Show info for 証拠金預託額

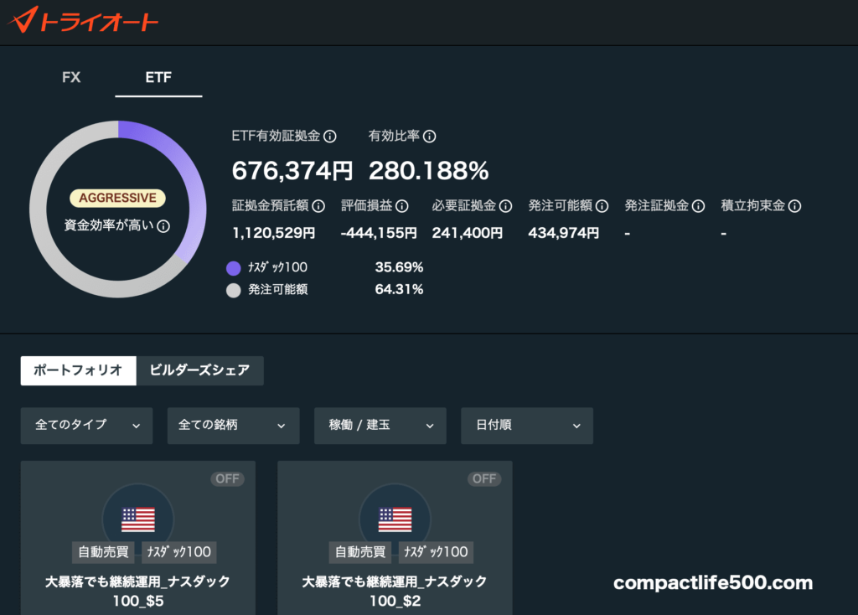coord(318,206)
